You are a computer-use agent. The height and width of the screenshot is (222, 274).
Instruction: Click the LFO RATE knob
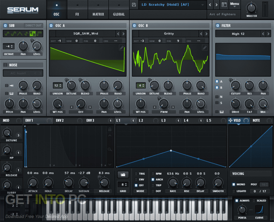(x=173, y=183)
